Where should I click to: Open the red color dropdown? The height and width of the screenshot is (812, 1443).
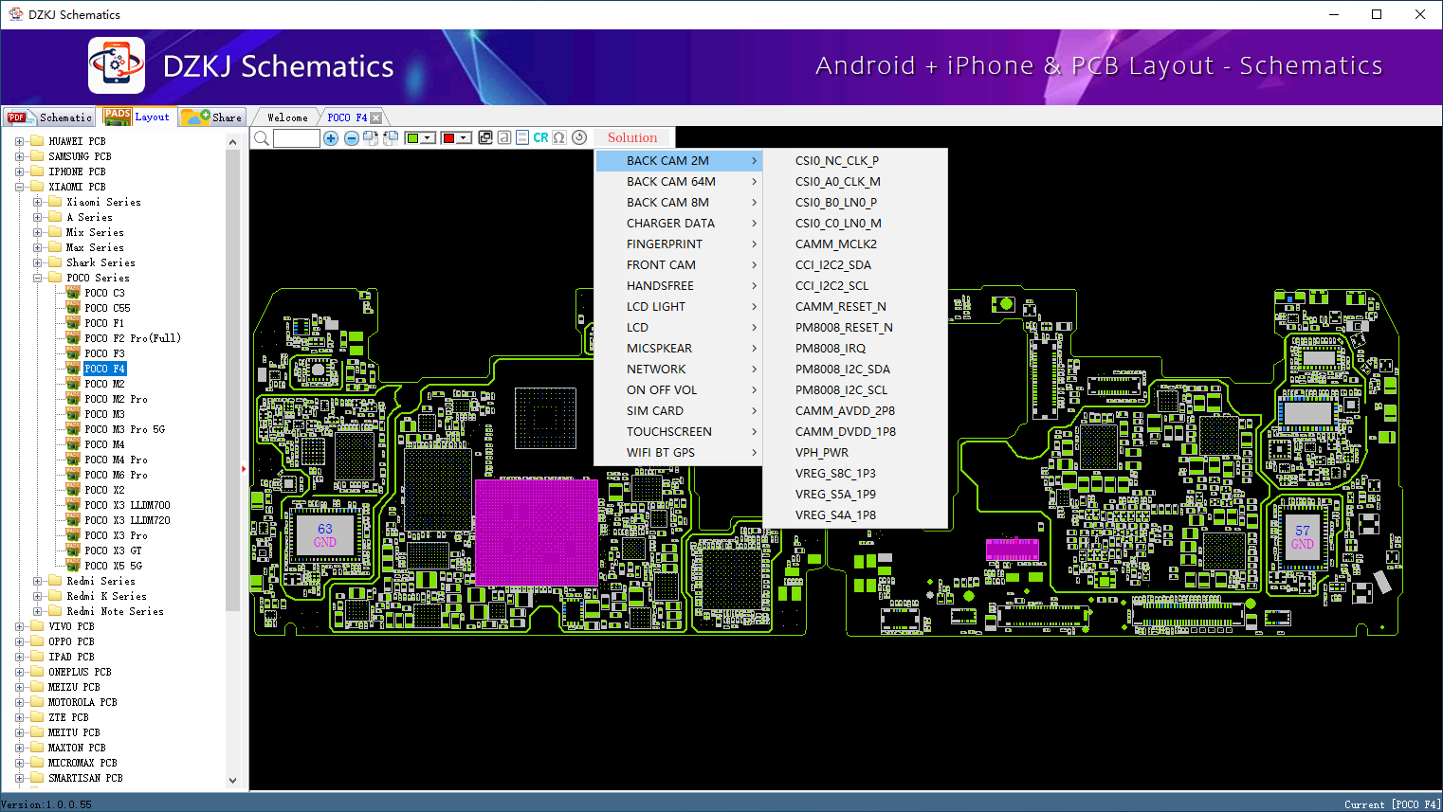point(464,138)
